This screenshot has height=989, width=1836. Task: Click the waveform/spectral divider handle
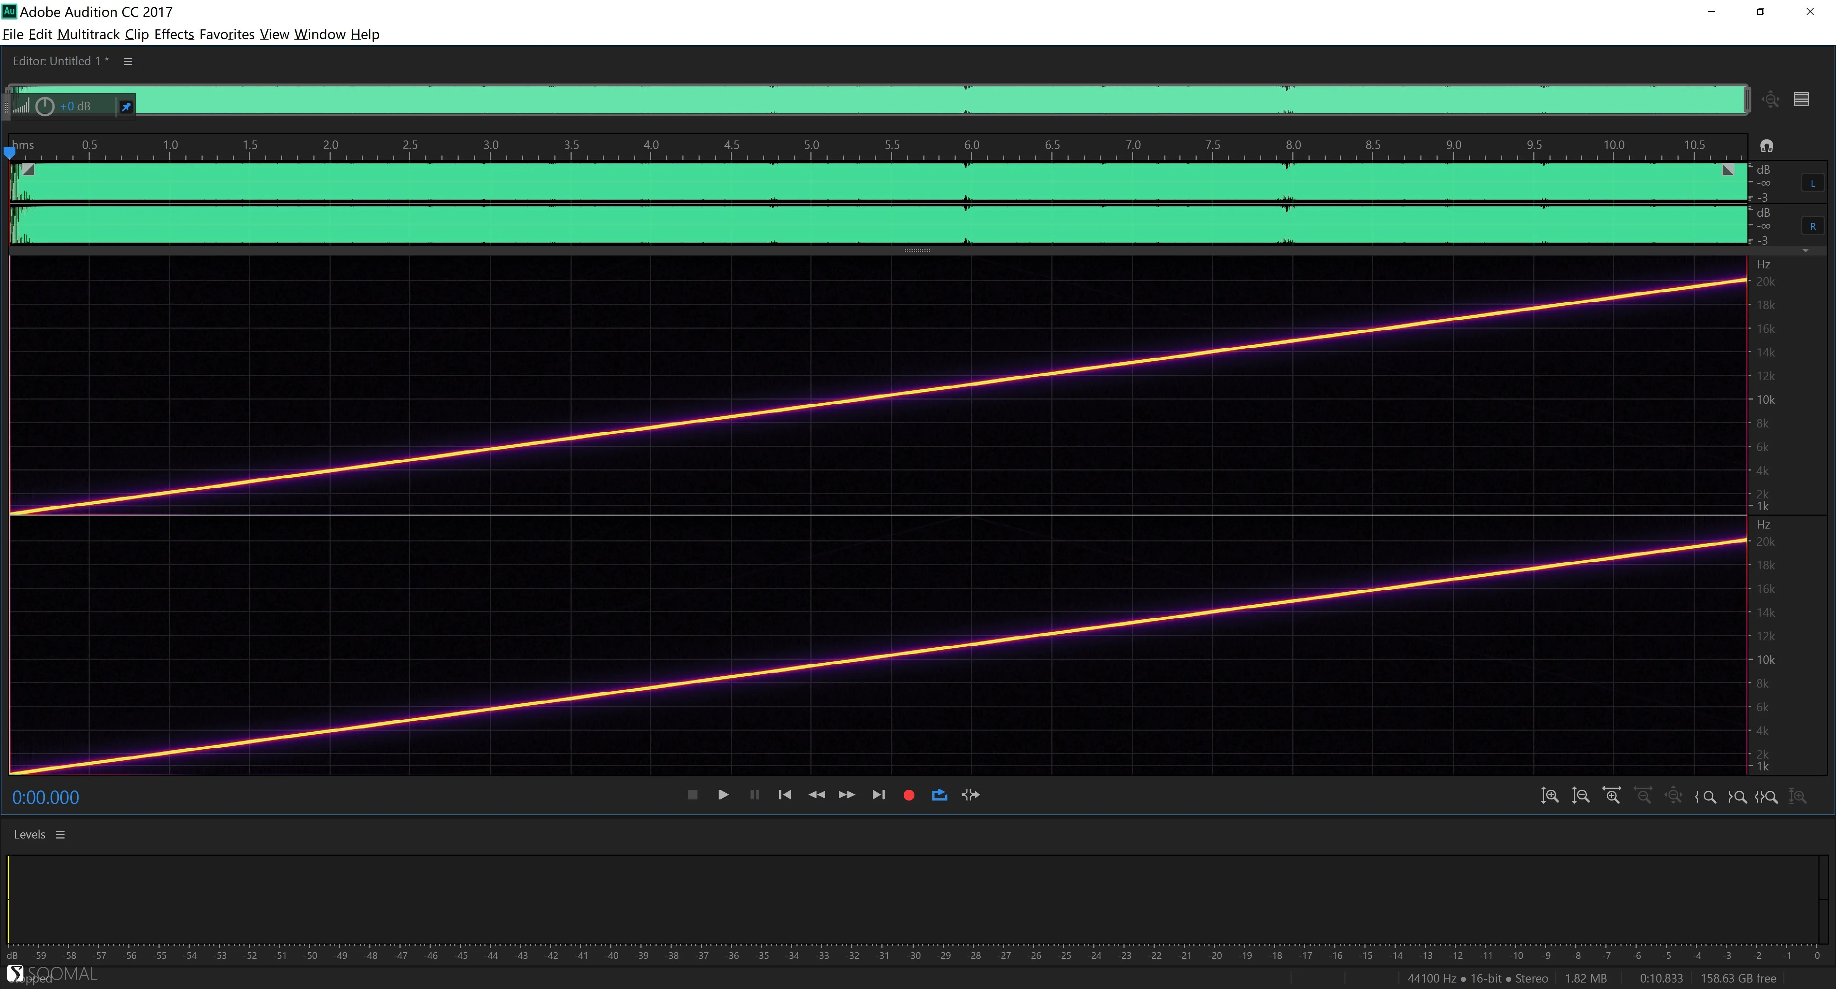[917, 250]
